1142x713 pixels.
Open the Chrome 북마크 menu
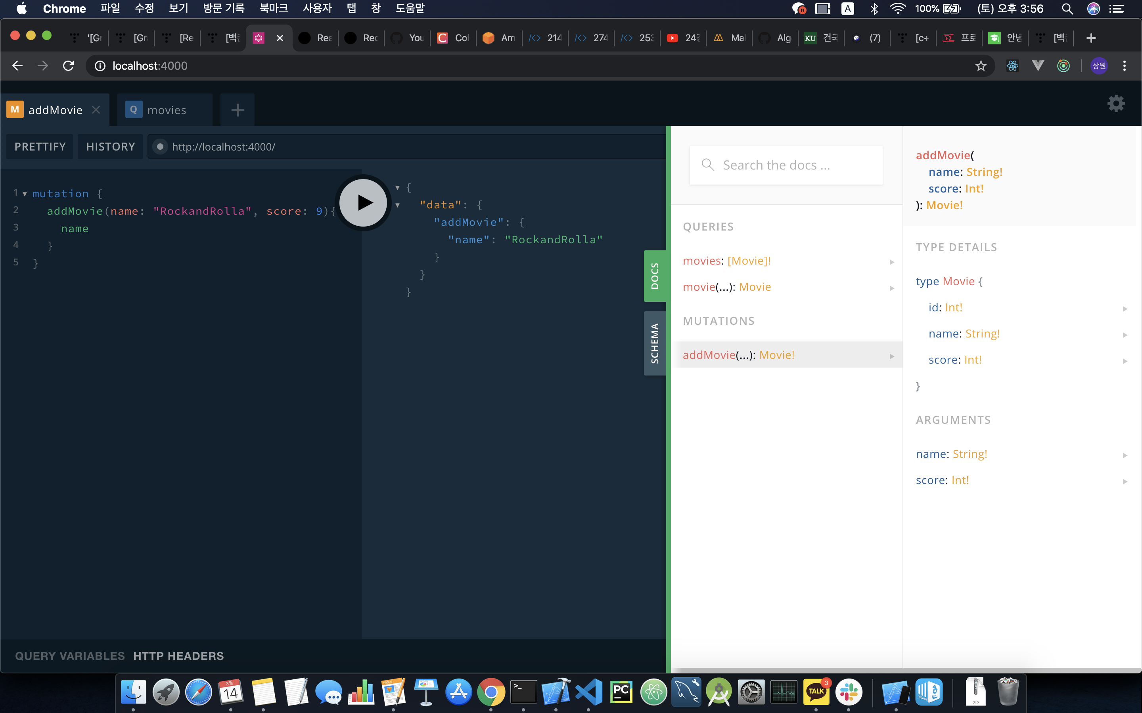[x=273, y=8]
